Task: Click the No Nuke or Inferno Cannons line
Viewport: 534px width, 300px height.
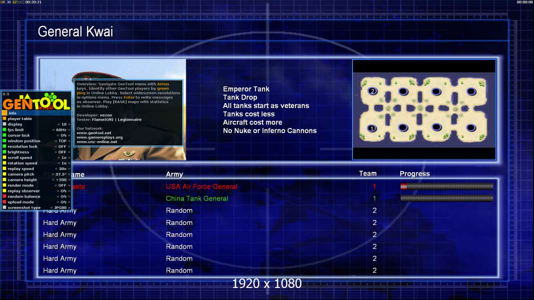Action: point(270,131)
